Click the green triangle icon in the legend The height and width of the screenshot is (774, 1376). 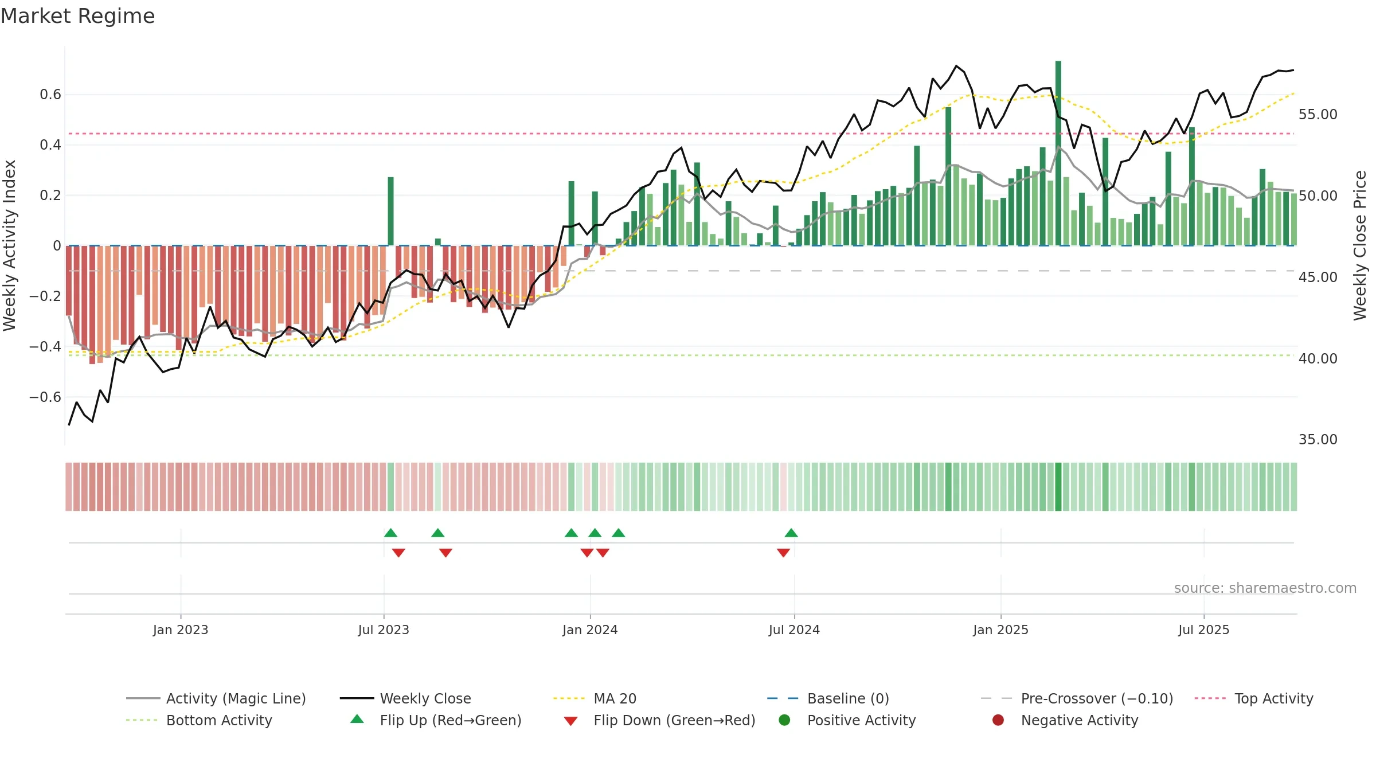pyautogui.click(x=357, y=719)
